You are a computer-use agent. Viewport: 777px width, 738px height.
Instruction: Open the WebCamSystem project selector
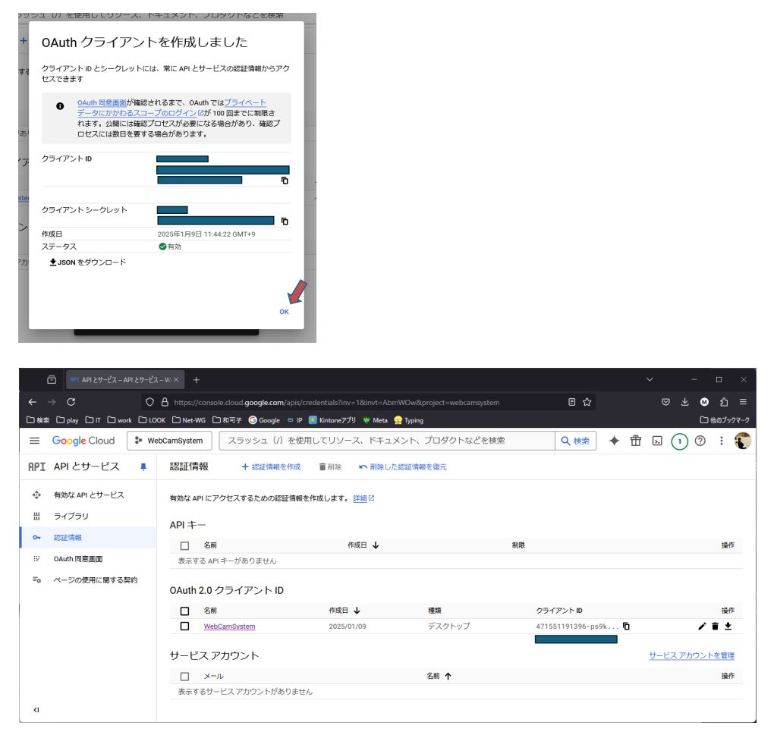(169, 441)
